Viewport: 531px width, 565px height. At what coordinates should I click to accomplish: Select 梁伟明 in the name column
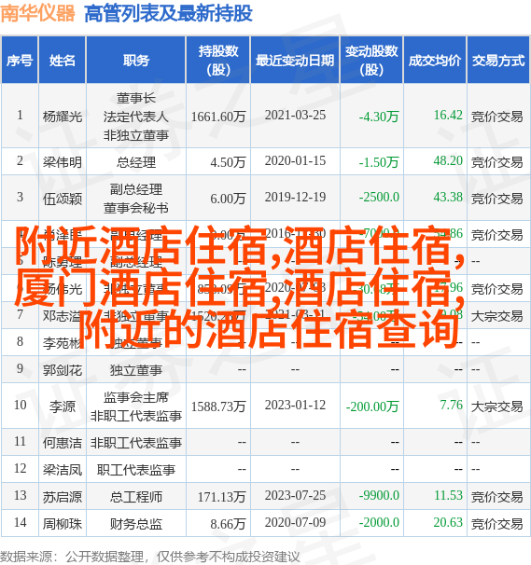coord(62,162)
